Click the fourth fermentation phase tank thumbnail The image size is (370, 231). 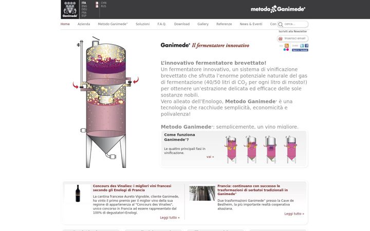(x=291, y=149)
